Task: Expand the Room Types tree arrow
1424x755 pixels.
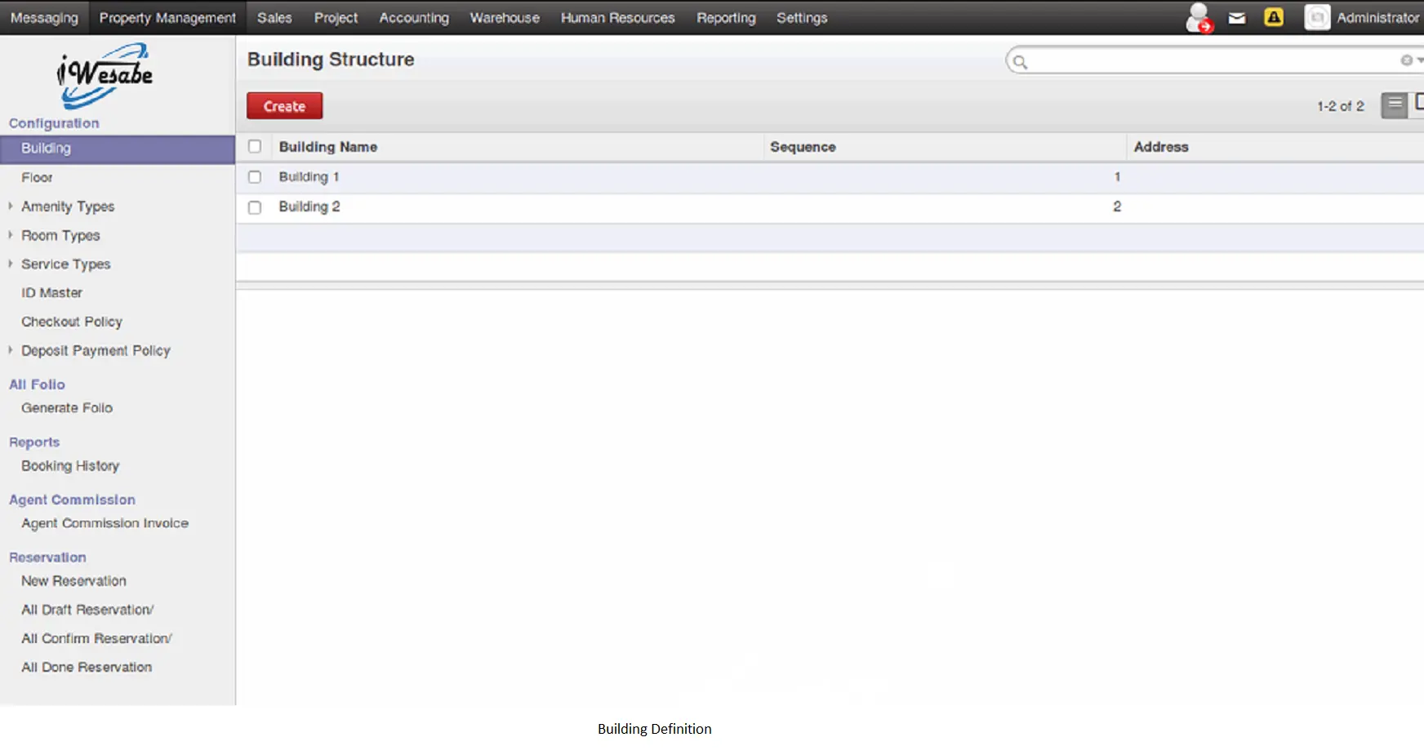Action: (x=11, y=235)
